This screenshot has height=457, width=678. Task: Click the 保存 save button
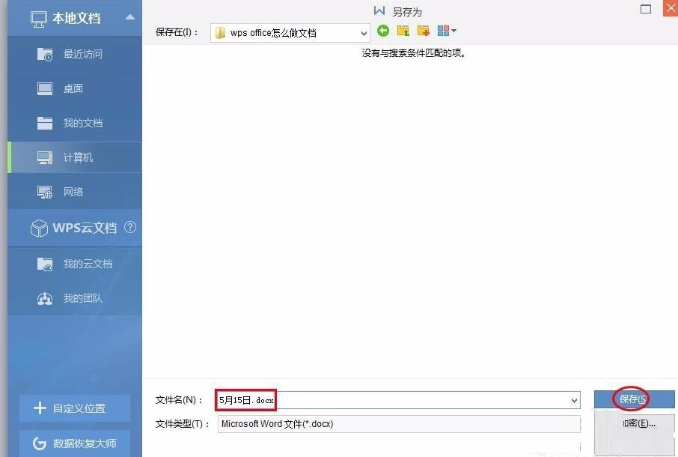pyautogui.click(x=634, y=399)
